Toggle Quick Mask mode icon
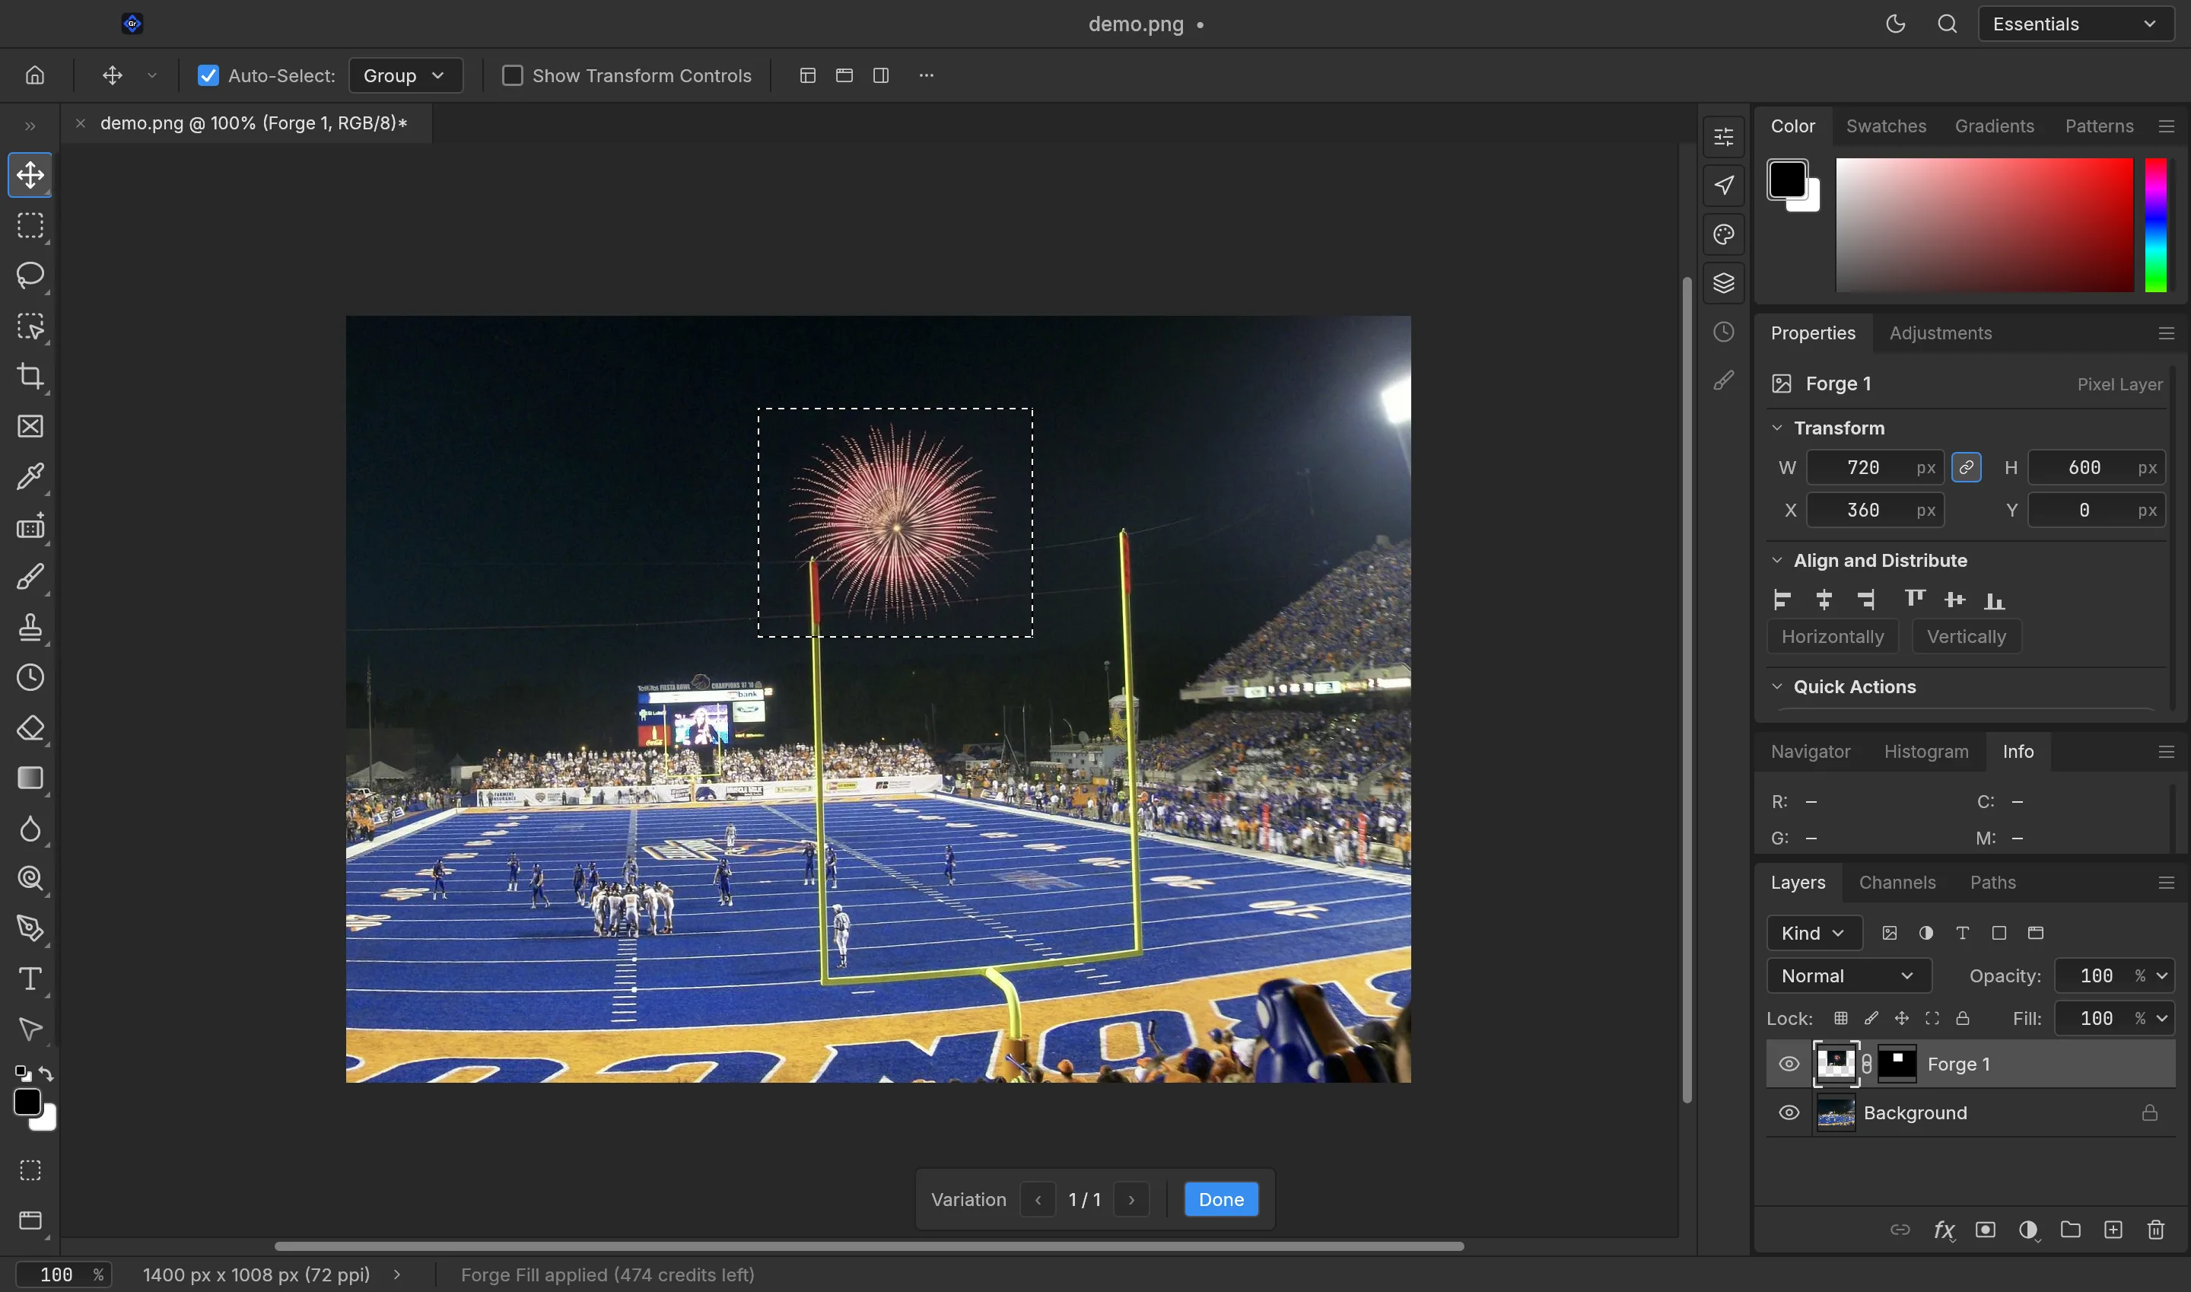This screenshot has height=1292, width=2191. [30, 1170]
